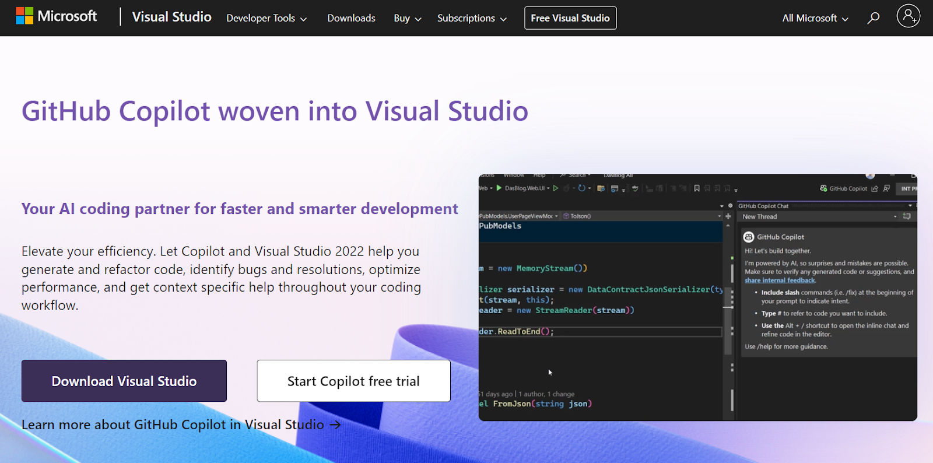Image resolution: width=933 pixels, height=463 pixels.
Task: Click the green Start debugging play icon in IDE image
Action: click(x=499, y=188)
